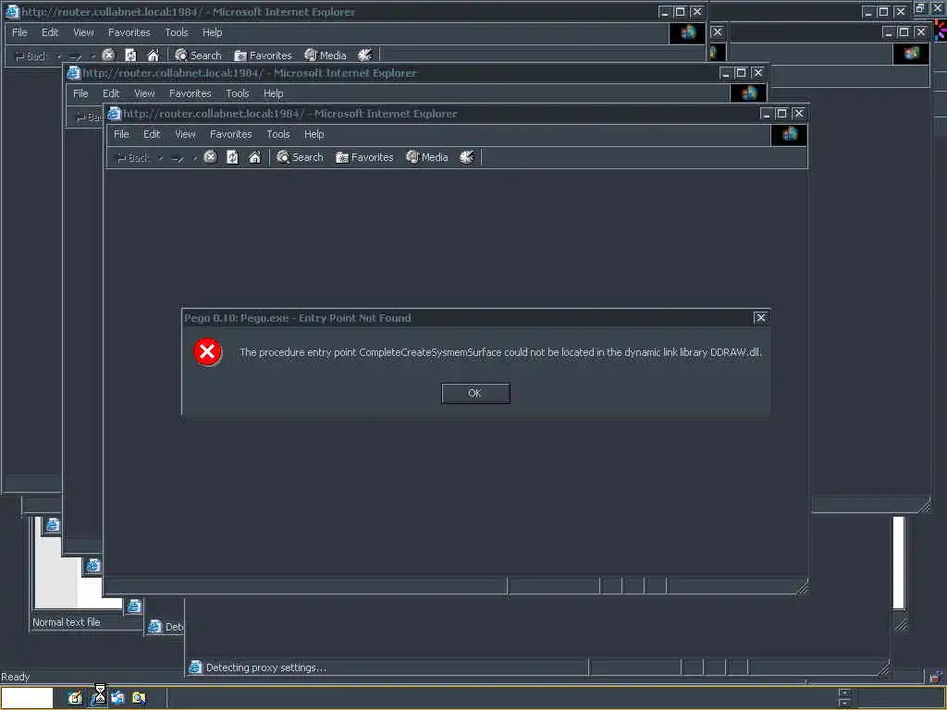Click Favorites toolbar button in rearmost Explorer window
This screenshot has width=947, height=710.
pyautogui.click(x=263, y=55)
